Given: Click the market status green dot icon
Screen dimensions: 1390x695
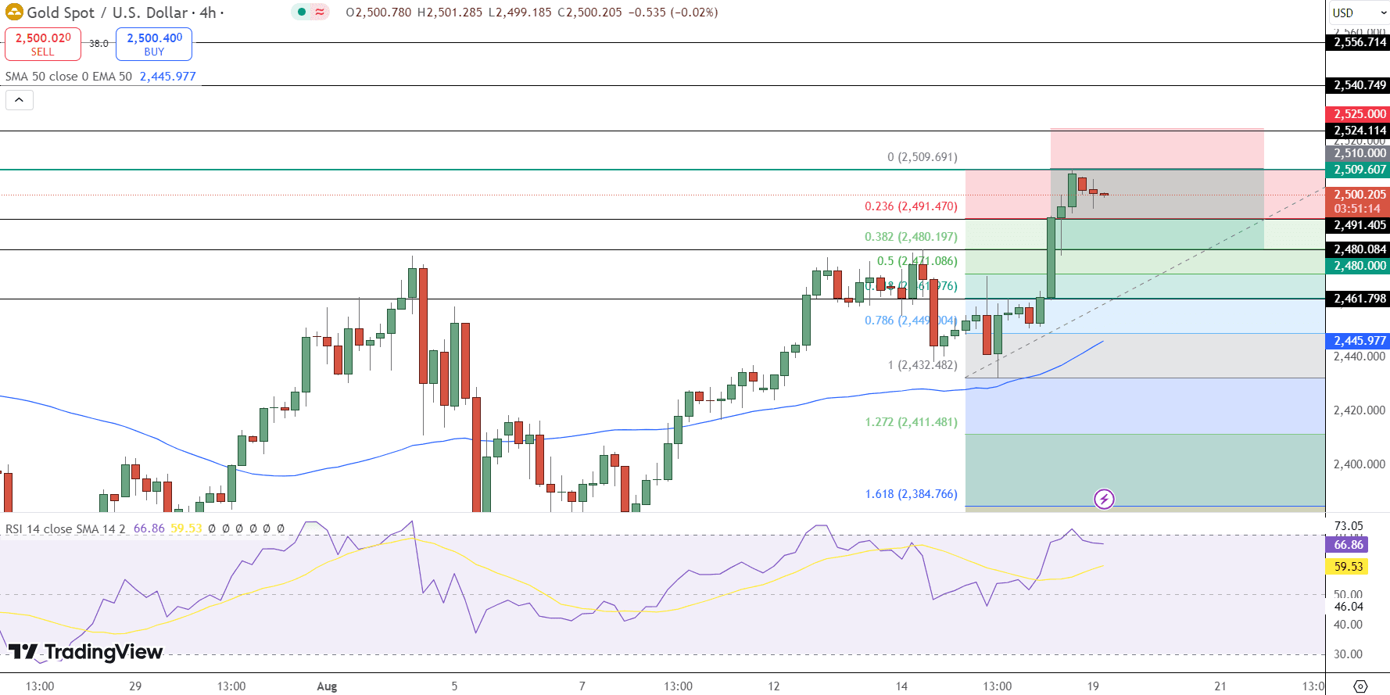Looking at the screenshot, I should point(302,12).
